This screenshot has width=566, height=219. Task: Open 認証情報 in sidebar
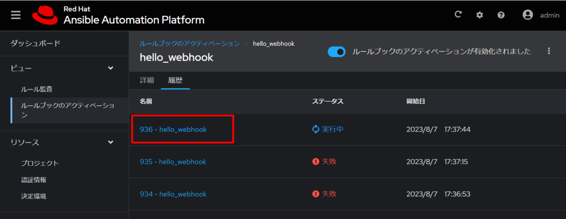pos(33,179)
